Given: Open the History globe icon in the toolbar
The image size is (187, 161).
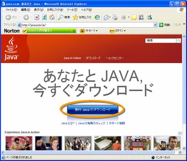Looking at the screenshot, I should pos(97,17).
